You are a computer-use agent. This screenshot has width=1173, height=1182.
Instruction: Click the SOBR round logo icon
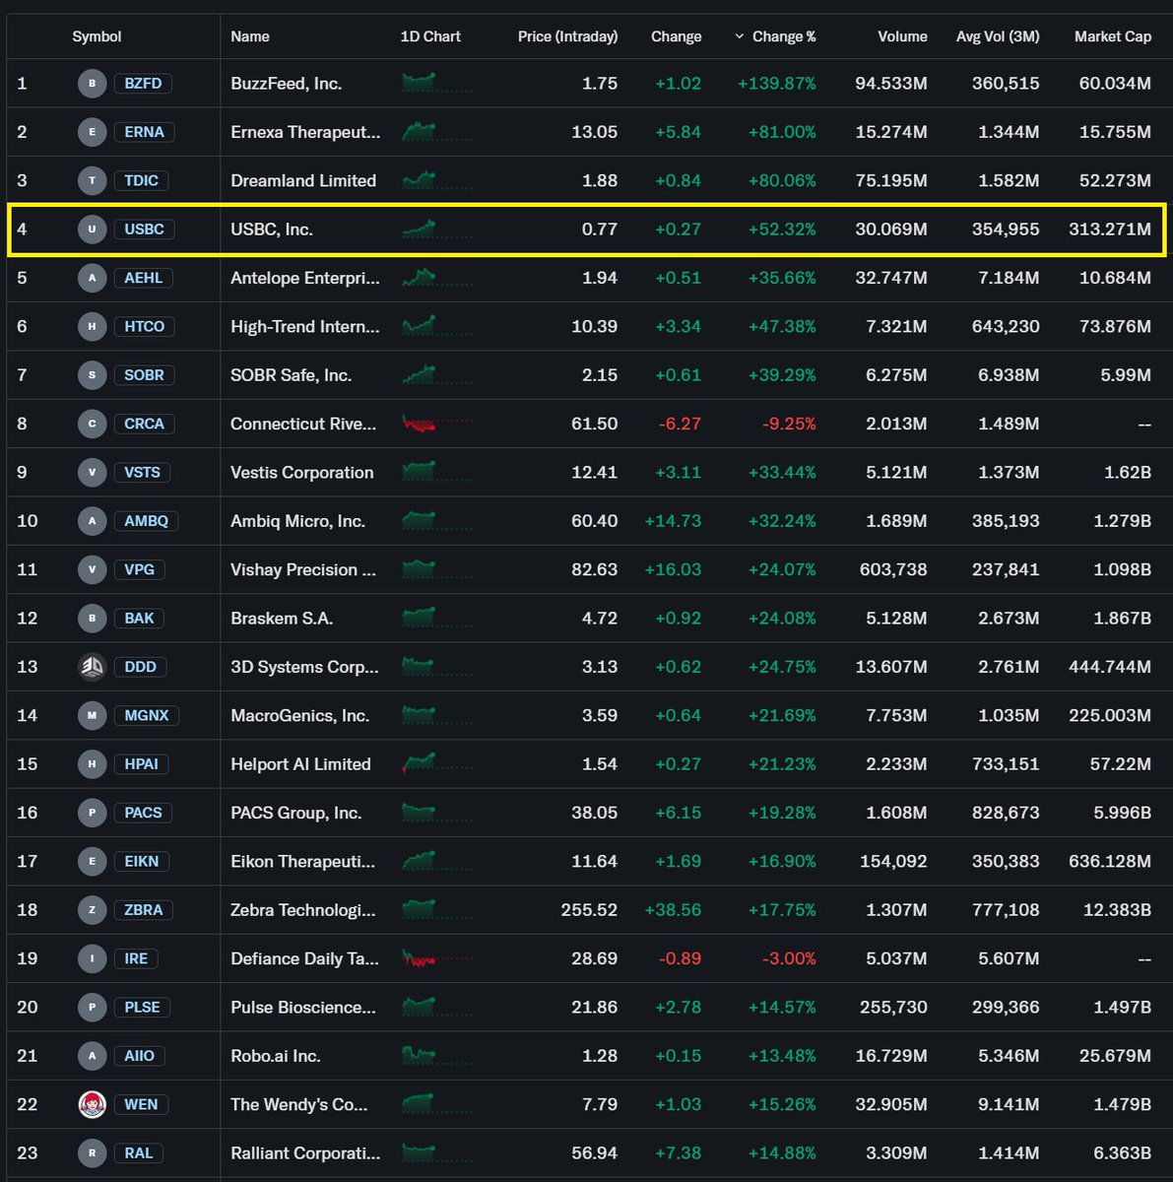93,375
